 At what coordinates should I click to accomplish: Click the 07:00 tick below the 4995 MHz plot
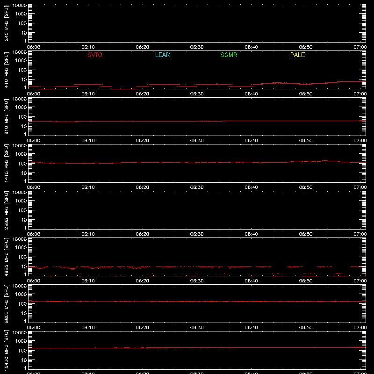click(x=360, y=281)
